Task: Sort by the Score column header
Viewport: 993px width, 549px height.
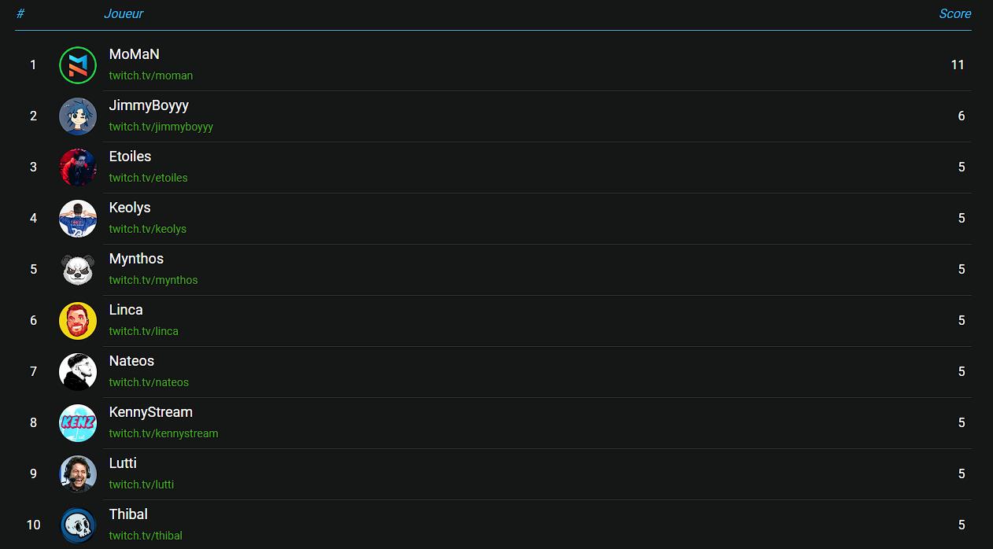Action: 954,13
